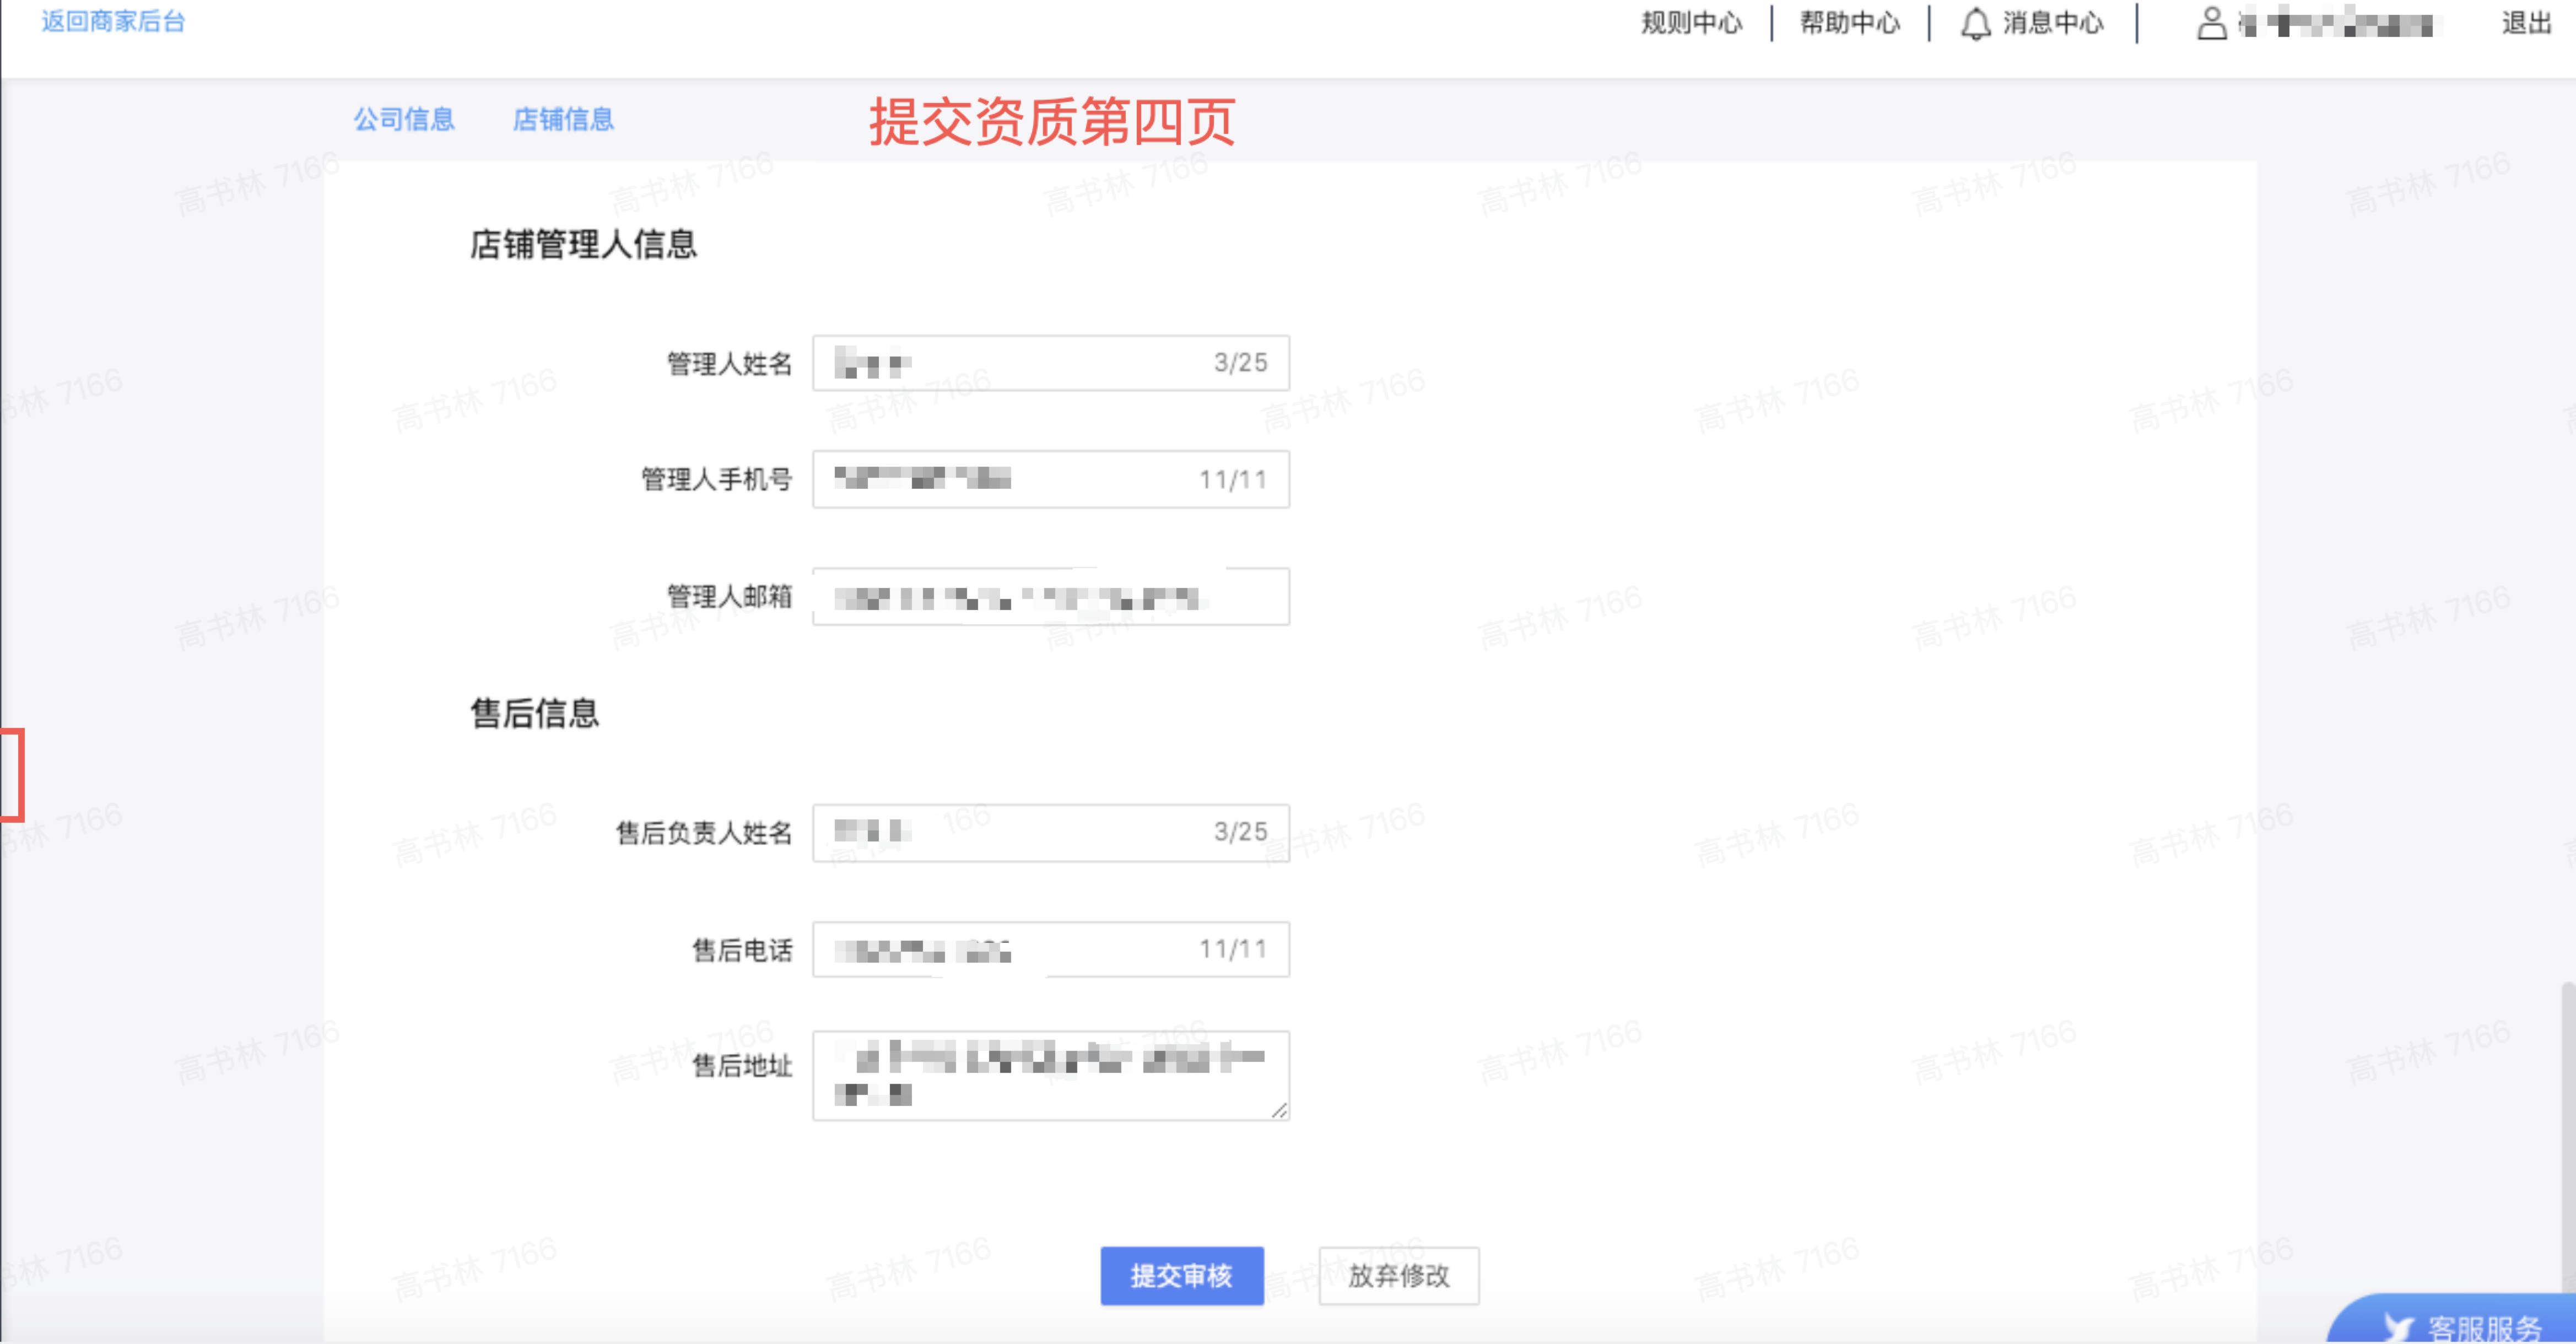2576x1344 pixels.
Task: Open the 客服服务 customer service widget
Action: [2470, 1327]
